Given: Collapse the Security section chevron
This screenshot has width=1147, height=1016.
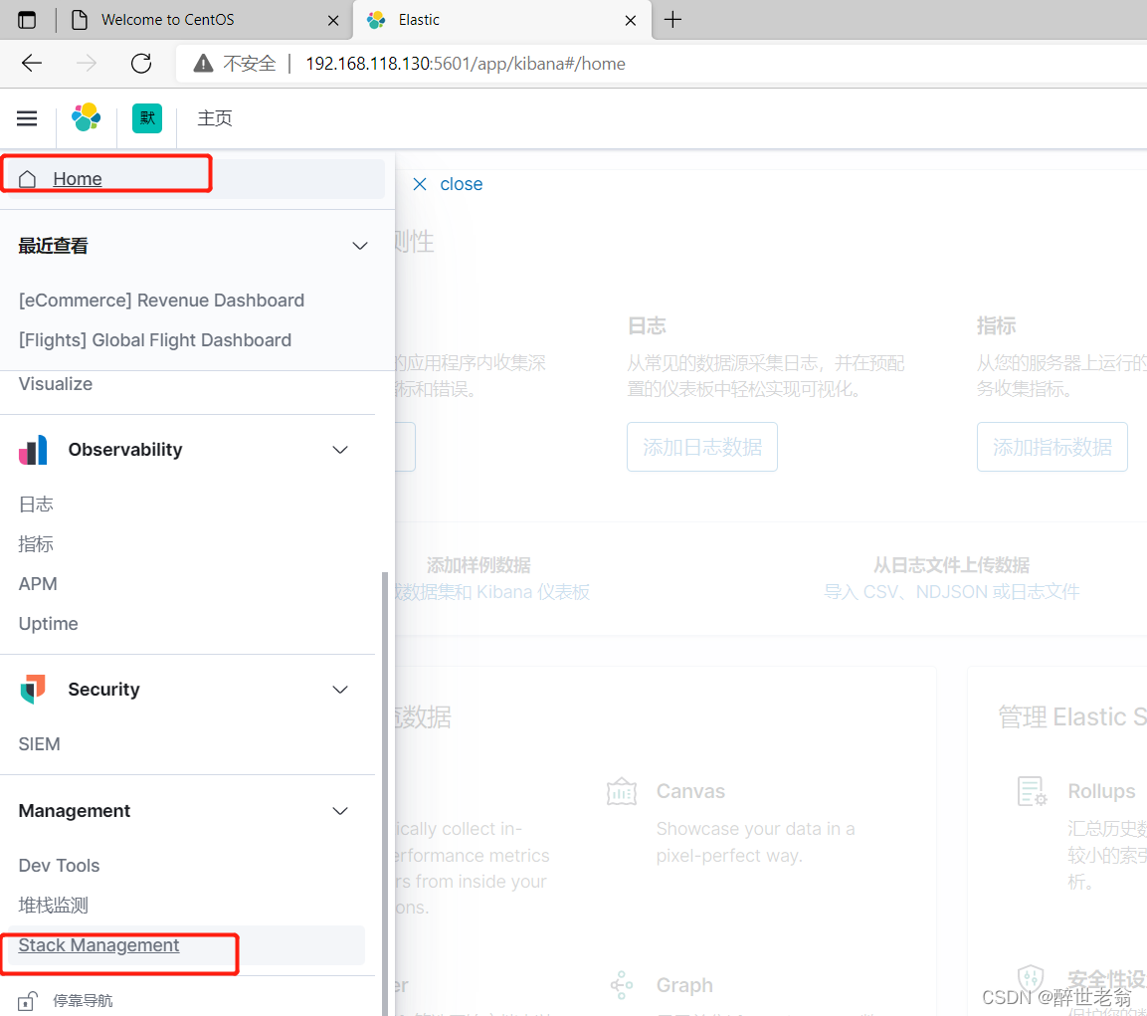Looking at the screenshot, I should coord(340,690).
